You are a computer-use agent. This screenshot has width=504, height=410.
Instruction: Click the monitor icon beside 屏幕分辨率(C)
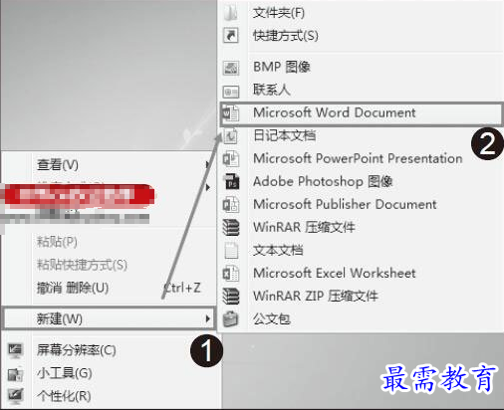coord(15,350)
